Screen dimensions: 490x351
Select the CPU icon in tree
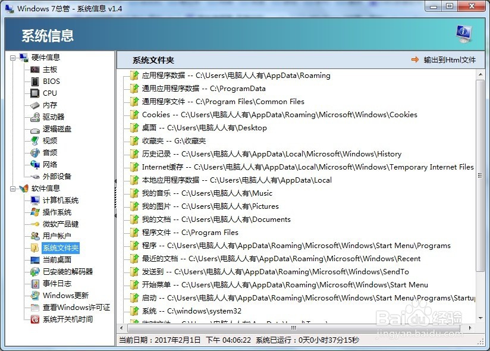point(35,93)
